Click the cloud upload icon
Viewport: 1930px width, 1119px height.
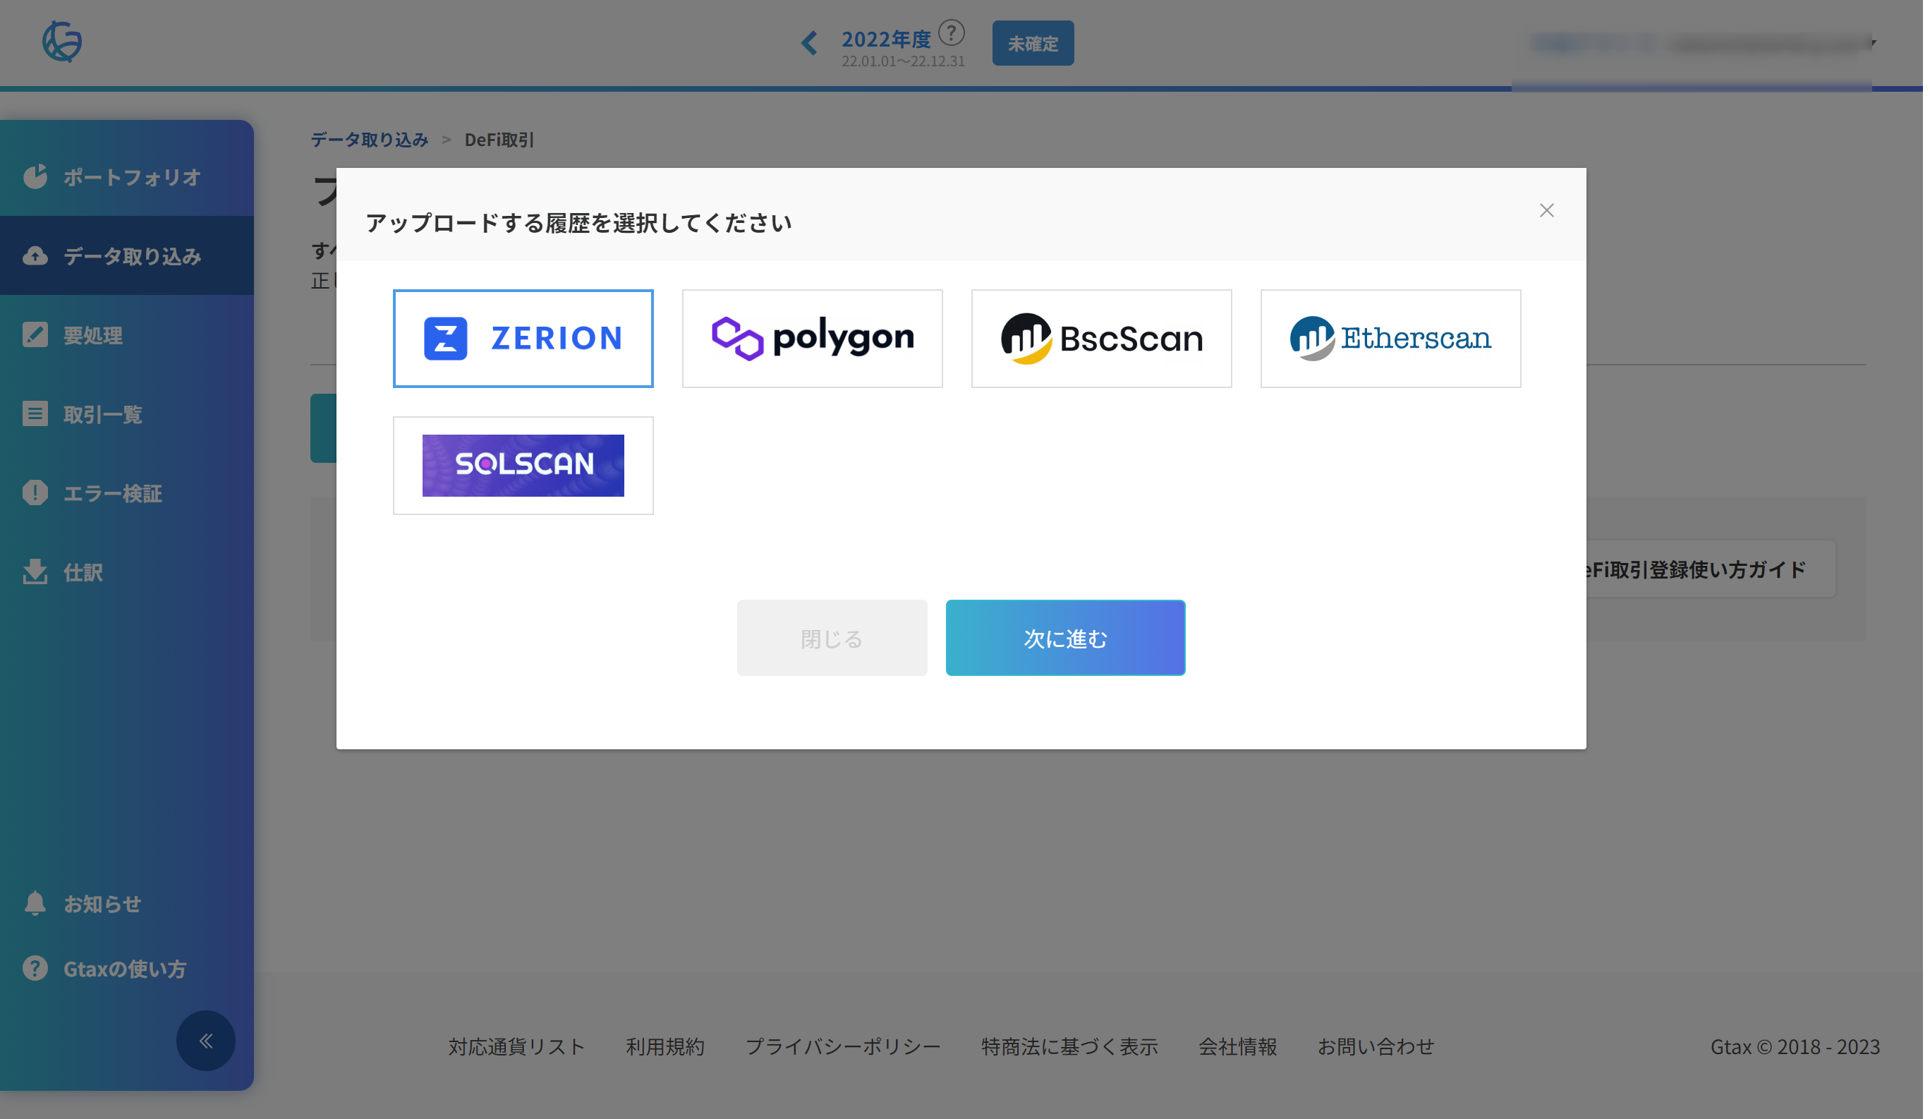click(x=35, y=257)
